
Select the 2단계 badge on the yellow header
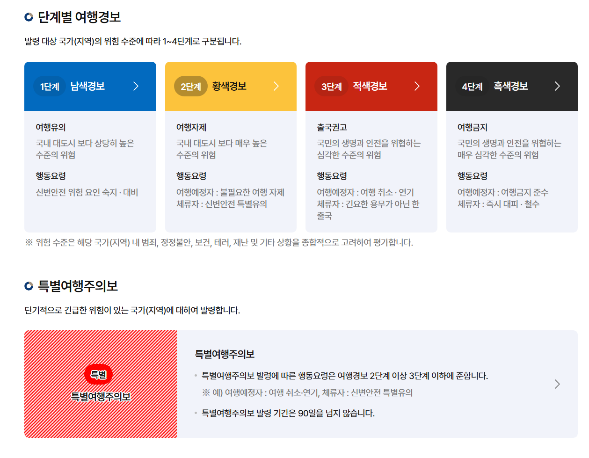pos(190,87)
